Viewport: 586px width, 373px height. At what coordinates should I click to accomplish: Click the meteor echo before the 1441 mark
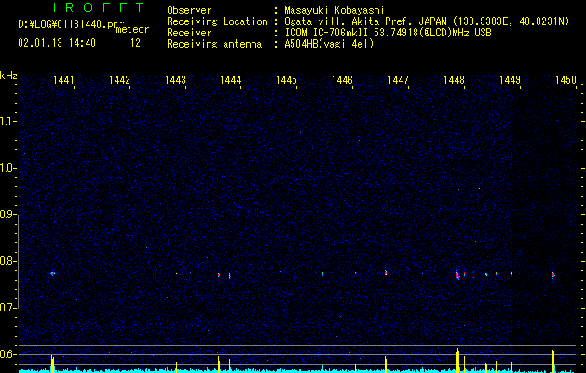coord(53,273)
